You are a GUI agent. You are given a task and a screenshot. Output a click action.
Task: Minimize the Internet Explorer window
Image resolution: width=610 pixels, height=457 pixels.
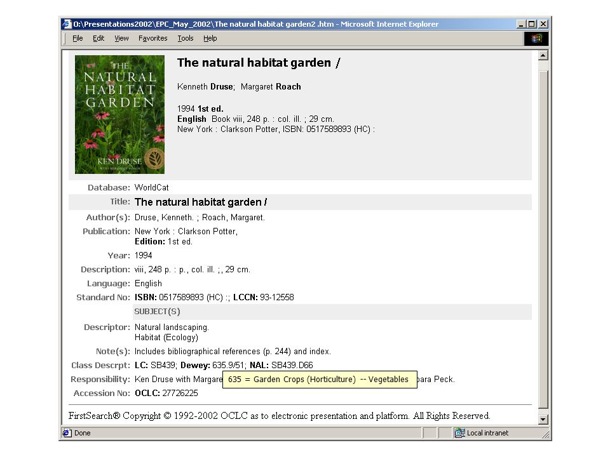click(521, 24)
